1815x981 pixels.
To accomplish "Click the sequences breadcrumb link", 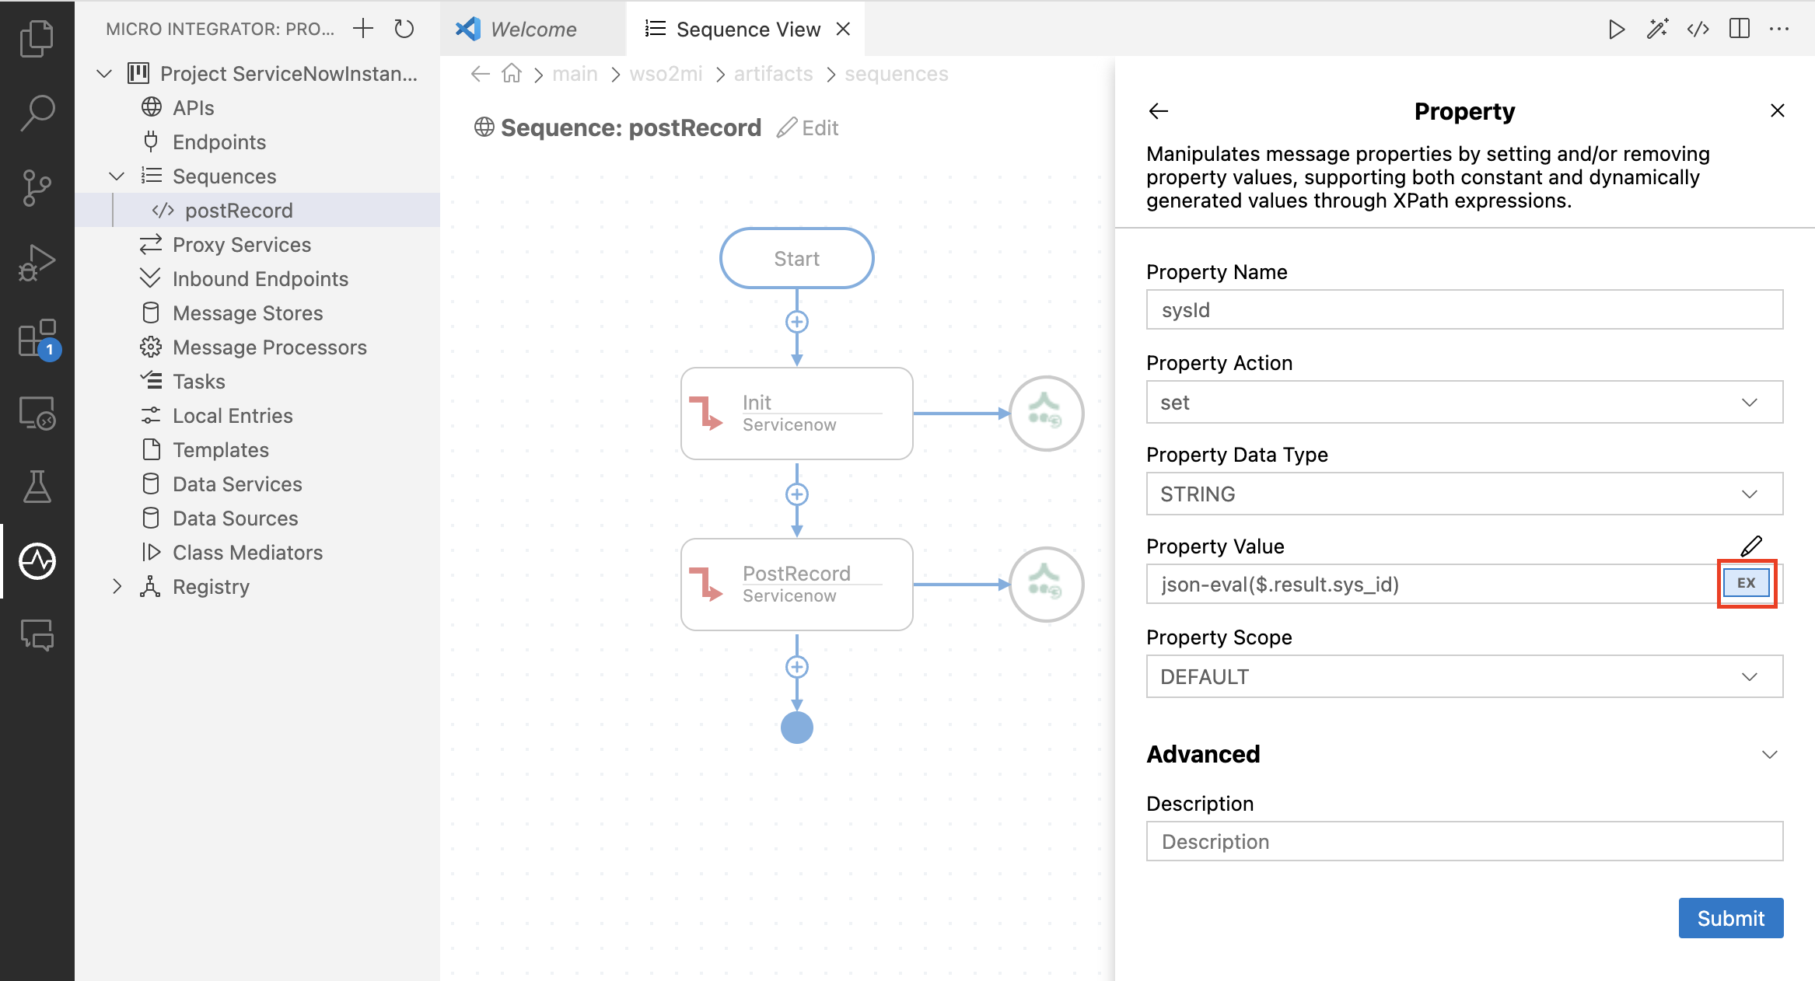I will click(897, 74).
